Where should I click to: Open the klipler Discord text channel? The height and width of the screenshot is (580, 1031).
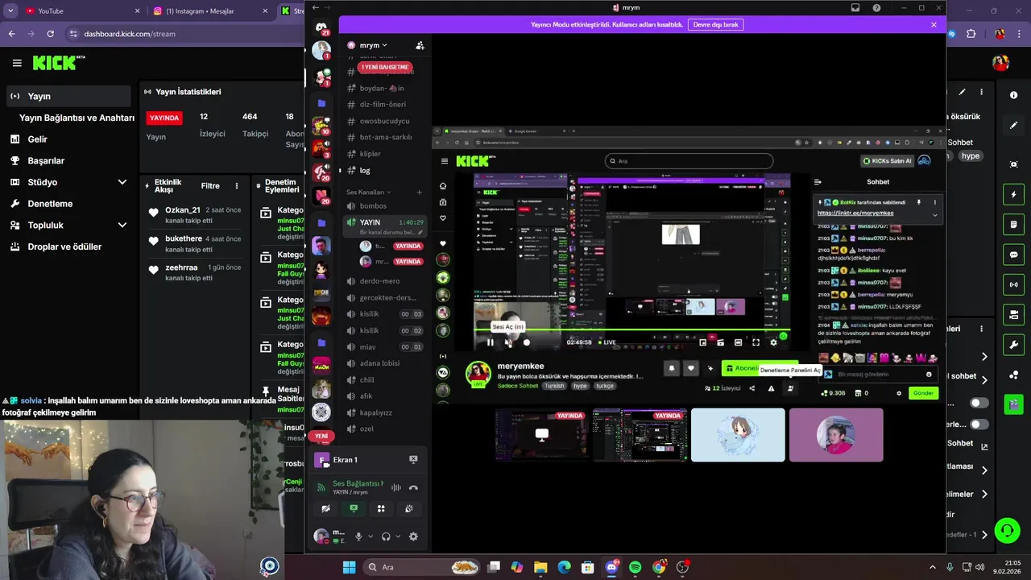pos(371,154)
